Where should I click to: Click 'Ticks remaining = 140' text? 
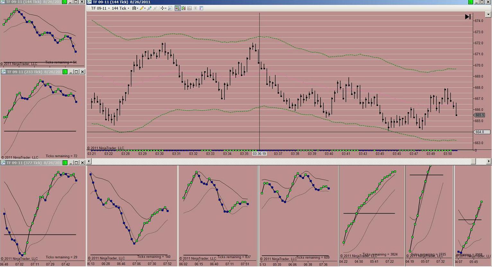(x=154, y=257)
